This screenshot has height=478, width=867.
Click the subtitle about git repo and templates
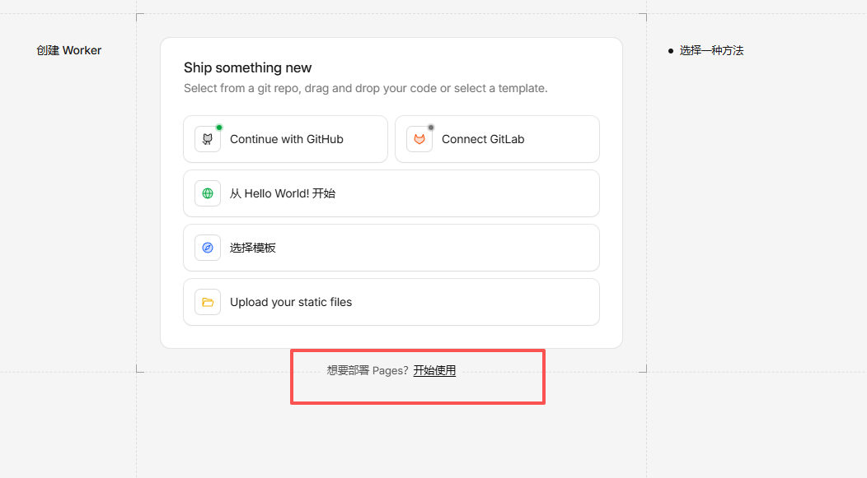coord(365,88)
